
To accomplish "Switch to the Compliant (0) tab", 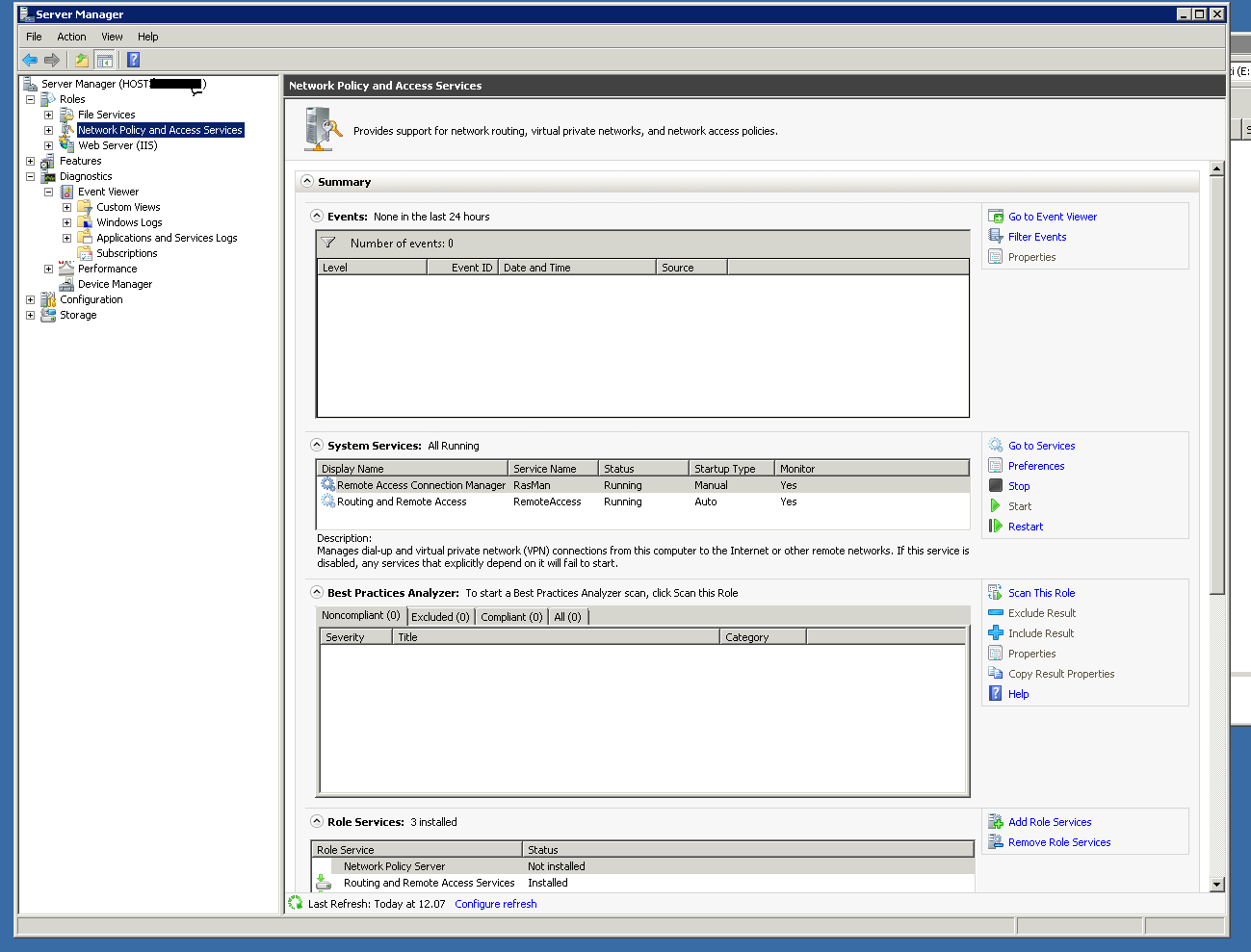I will pos(511,617).
